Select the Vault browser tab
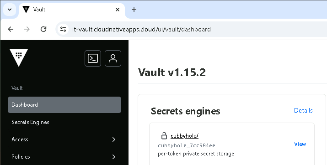This screenshot has width=327, height=165. click(x=72, y=10)
